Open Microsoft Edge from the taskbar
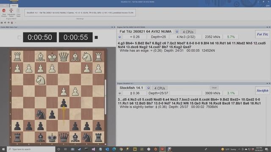Screen dimensions: 271x152 114,149
